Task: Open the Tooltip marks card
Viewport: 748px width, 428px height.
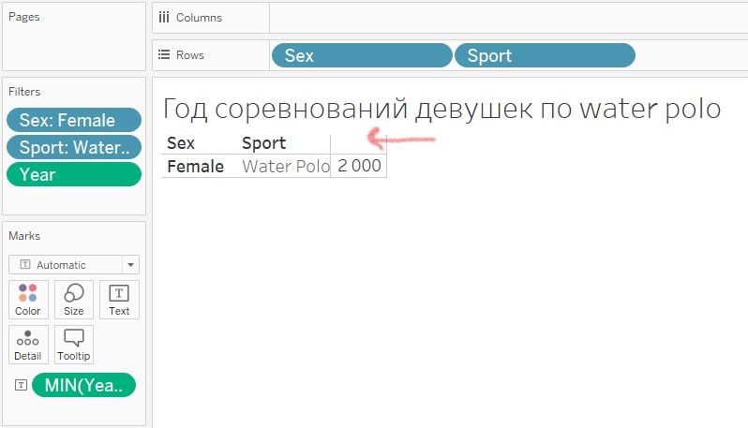Action: pyautogui.click(x=74, y=345)
